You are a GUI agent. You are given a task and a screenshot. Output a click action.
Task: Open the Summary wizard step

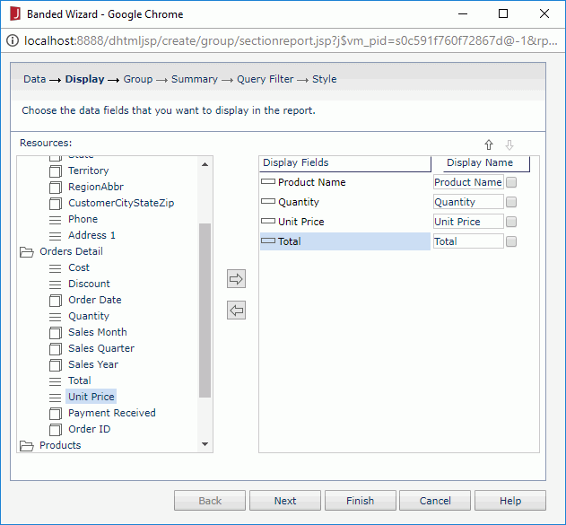click(195, 79)
